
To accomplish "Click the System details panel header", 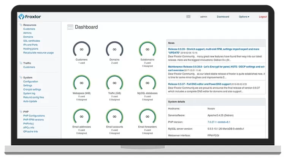I will (216, 102).
